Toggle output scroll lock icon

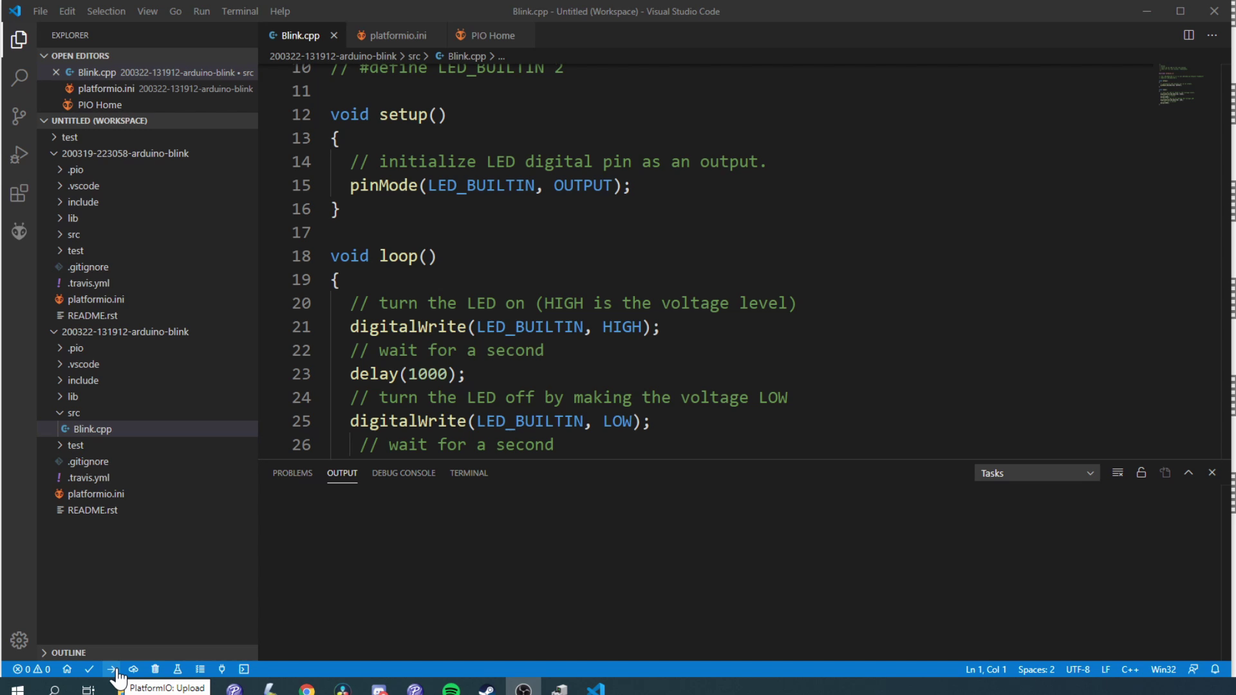[1141, 473]
